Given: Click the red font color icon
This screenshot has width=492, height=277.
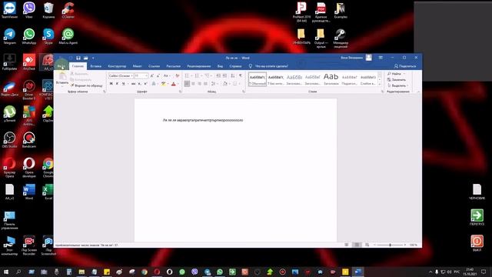Looking at the screenshot, I should point(174,84).
